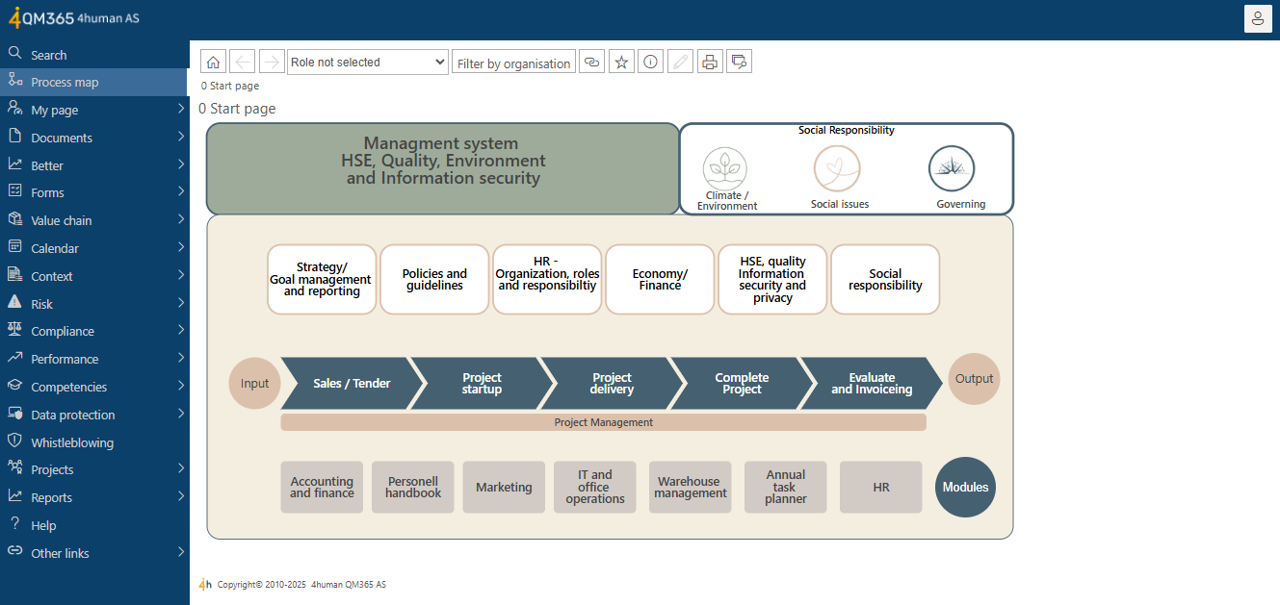Viewport: 1280px width, 605px height.
Task: Open the Marketing module
Action: click(x=504, y=488)
